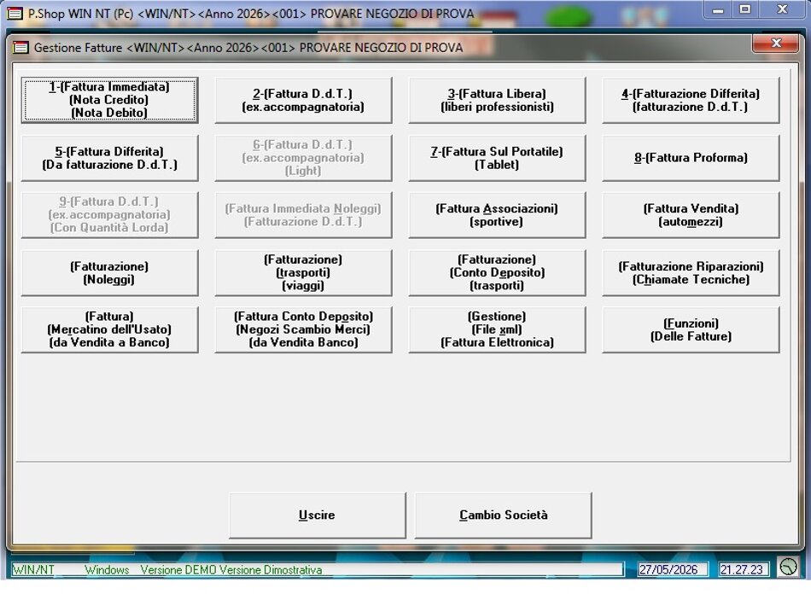Click Cambio Società button

tap(504, 515)
